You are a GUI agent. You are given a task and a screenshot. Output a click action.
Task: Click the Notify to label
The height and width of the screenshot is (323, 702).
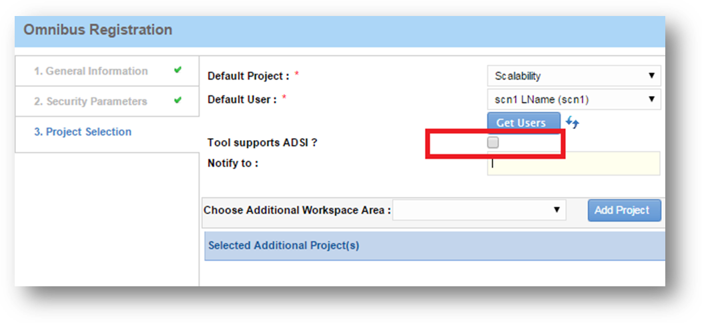(232, 164)
